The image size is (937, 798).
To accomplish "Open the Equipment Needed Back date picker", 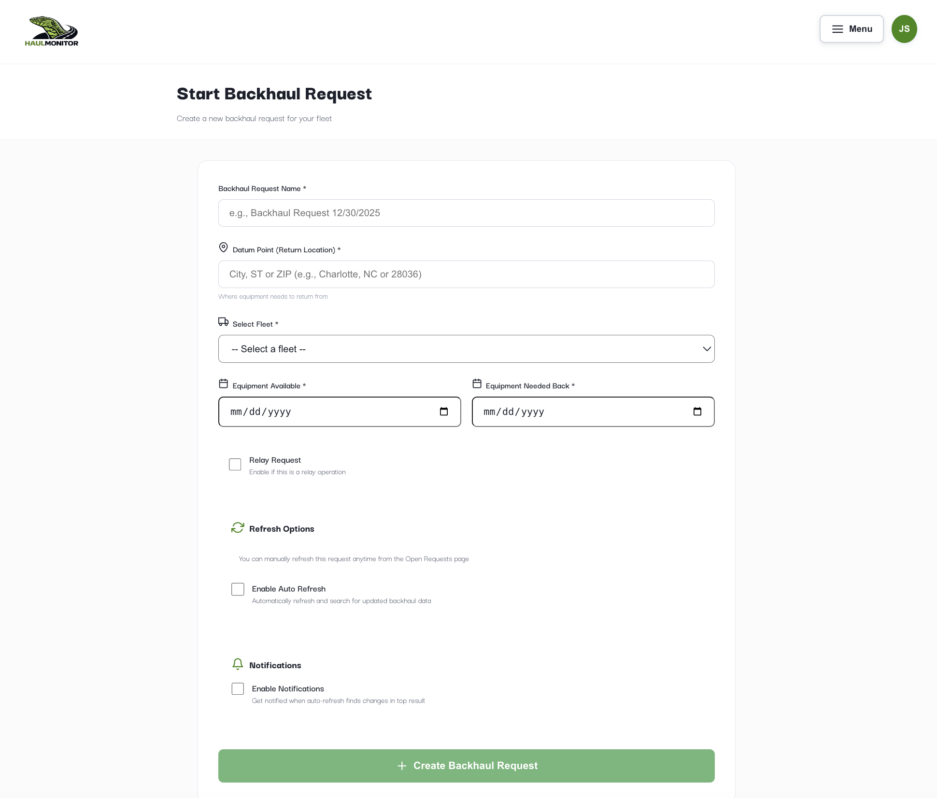I will [697, 412].
